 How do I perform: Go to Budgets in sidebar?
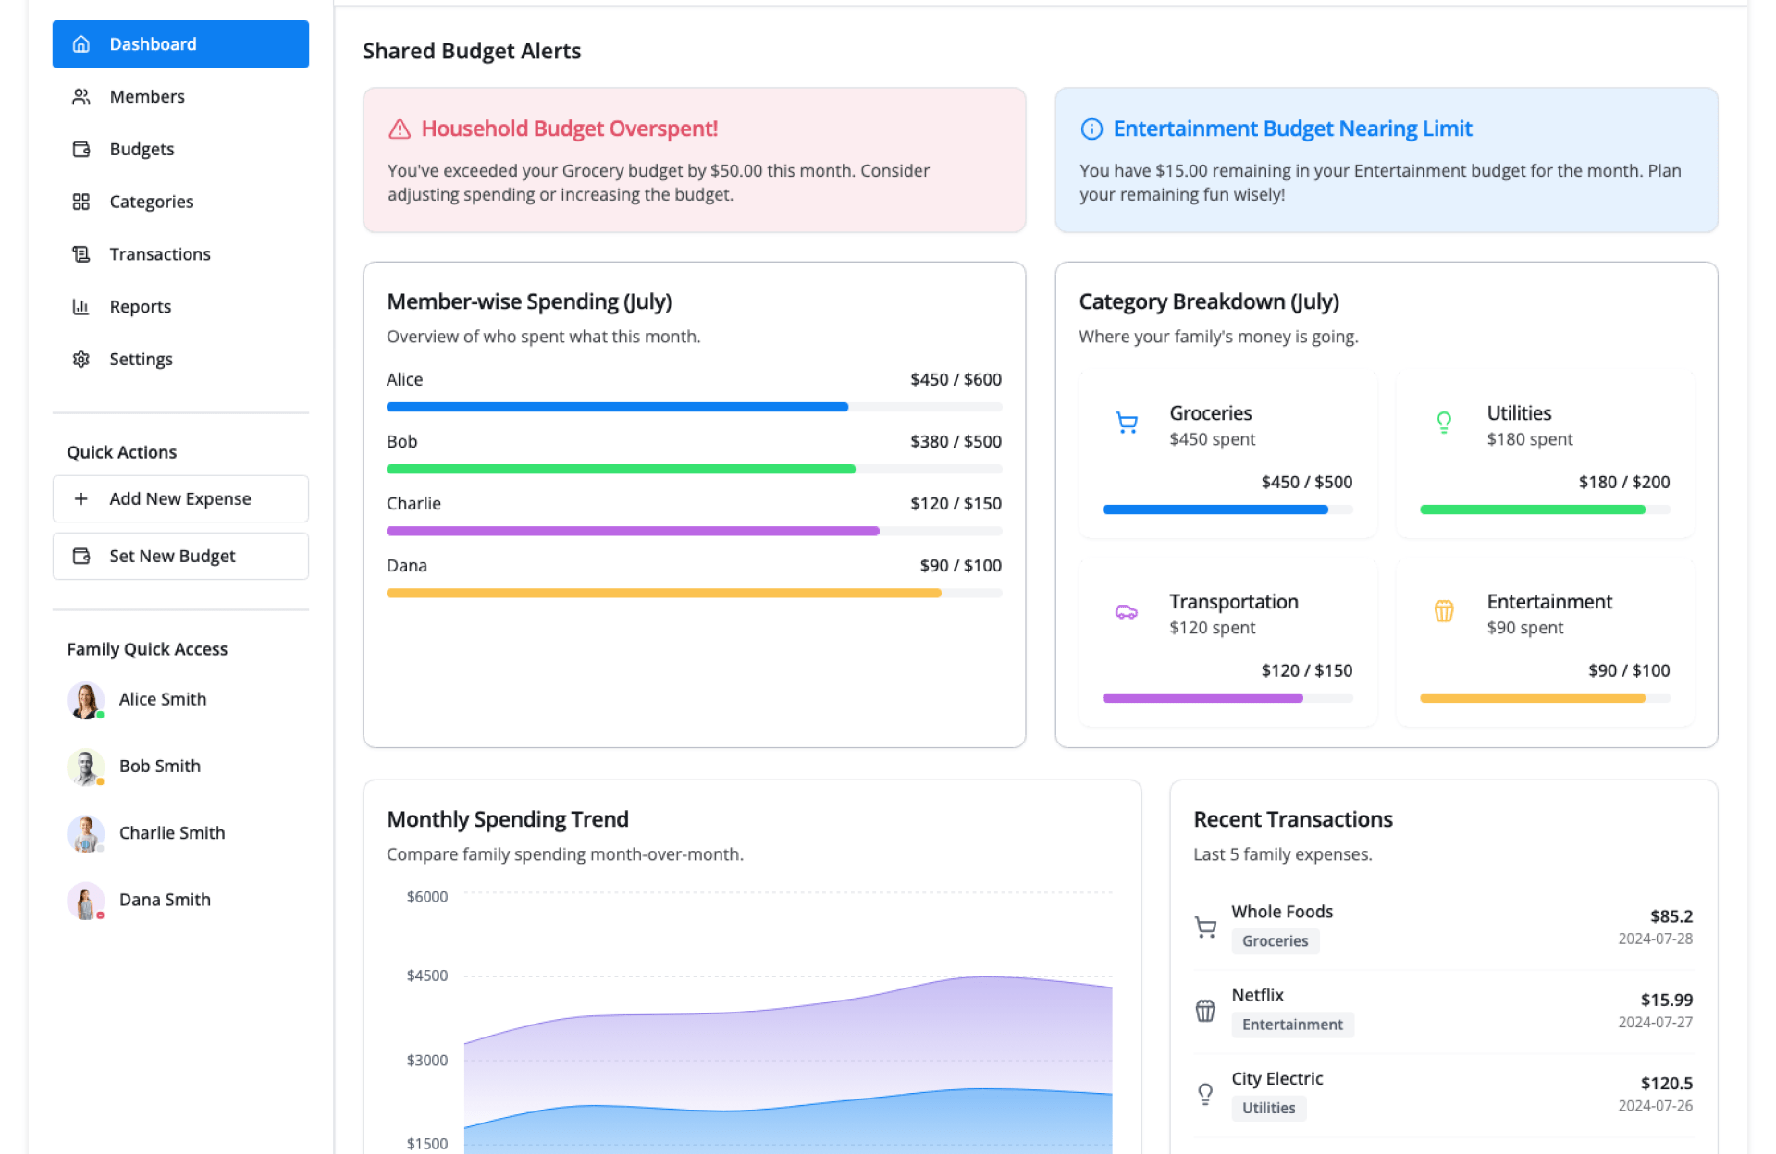coord(142,150)
